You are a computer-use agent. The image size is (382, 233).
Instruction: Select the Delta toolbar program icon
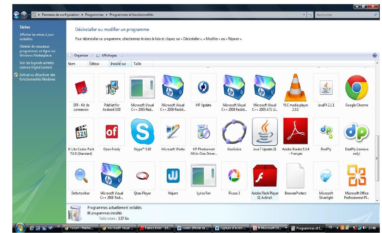(x=81, y=175)
